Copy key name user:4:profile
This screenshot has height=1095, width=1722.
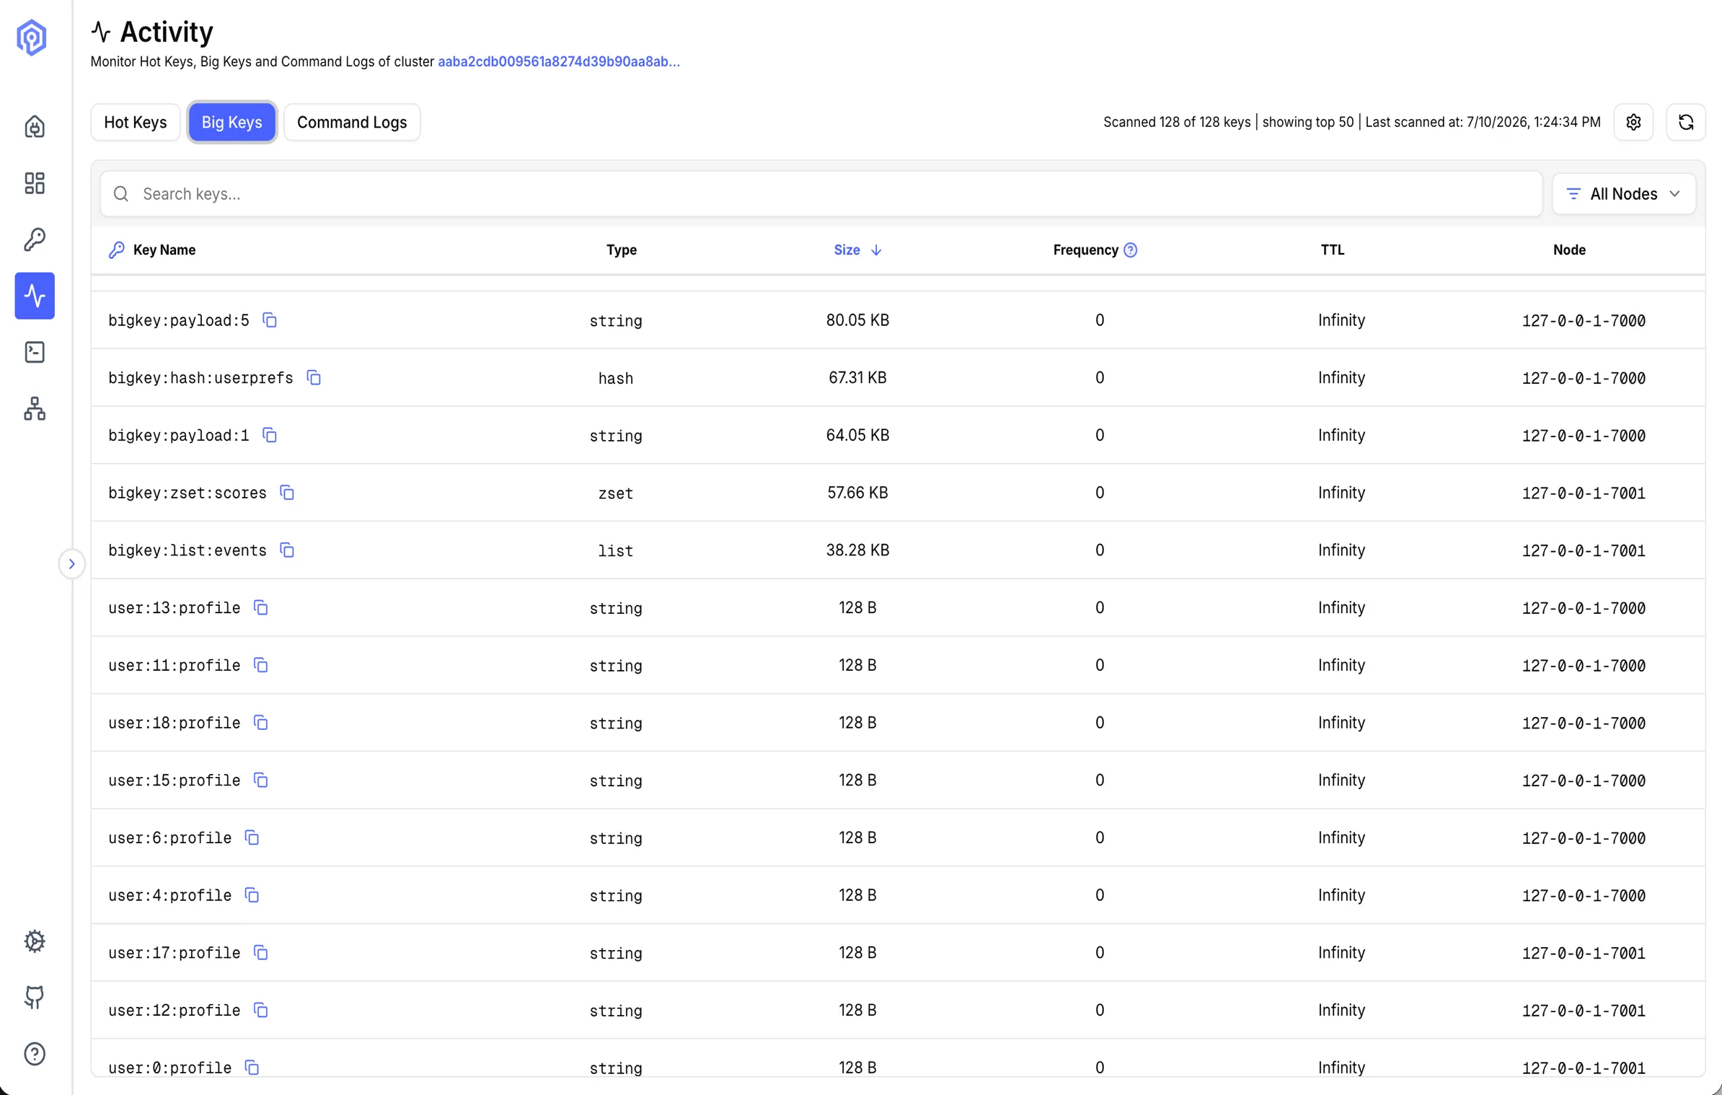(x=252, y=895)
